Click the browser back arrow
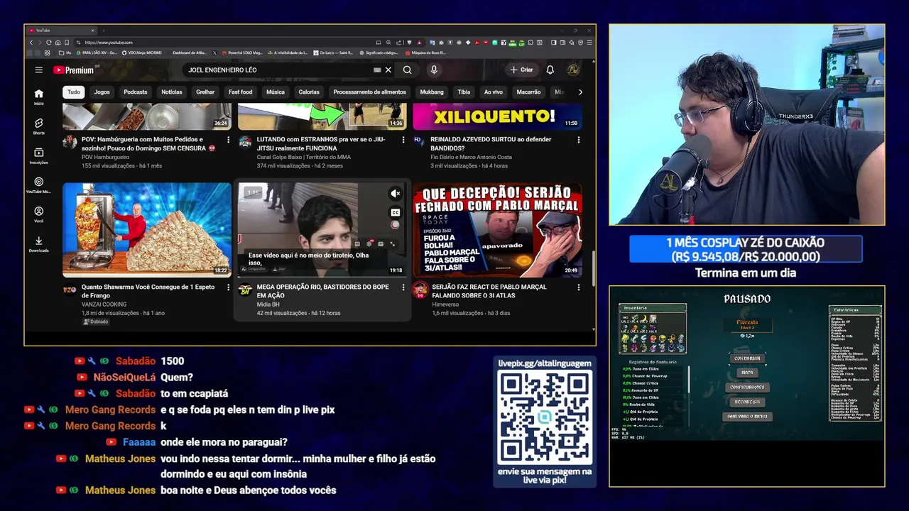The width and height of the screenshot is (909, 511). [x=31, y=43]
